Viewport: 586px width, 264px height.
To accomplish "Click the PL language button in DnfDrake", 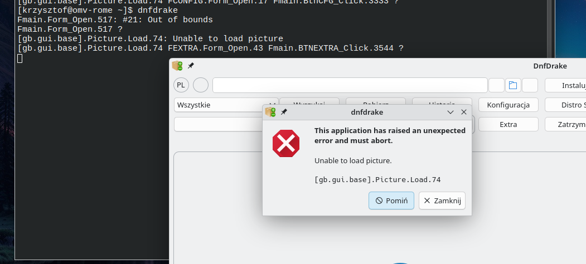I will point(181,85).
